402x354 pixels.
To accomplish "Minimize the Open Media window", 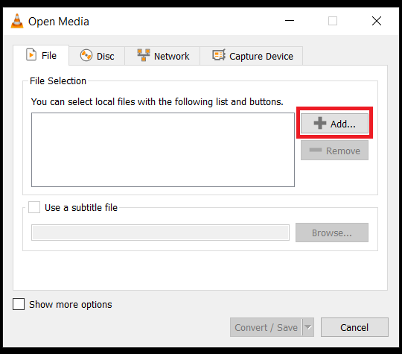I will click(290, 21).
